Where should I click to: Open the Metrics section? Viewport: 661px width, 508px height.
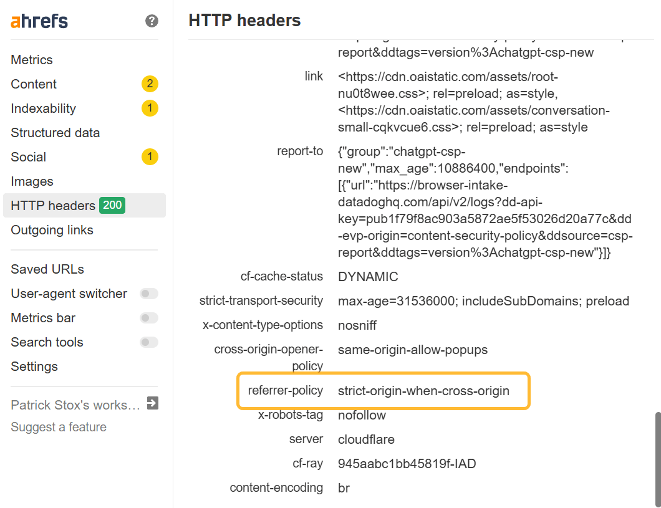[x=31, y=59]
